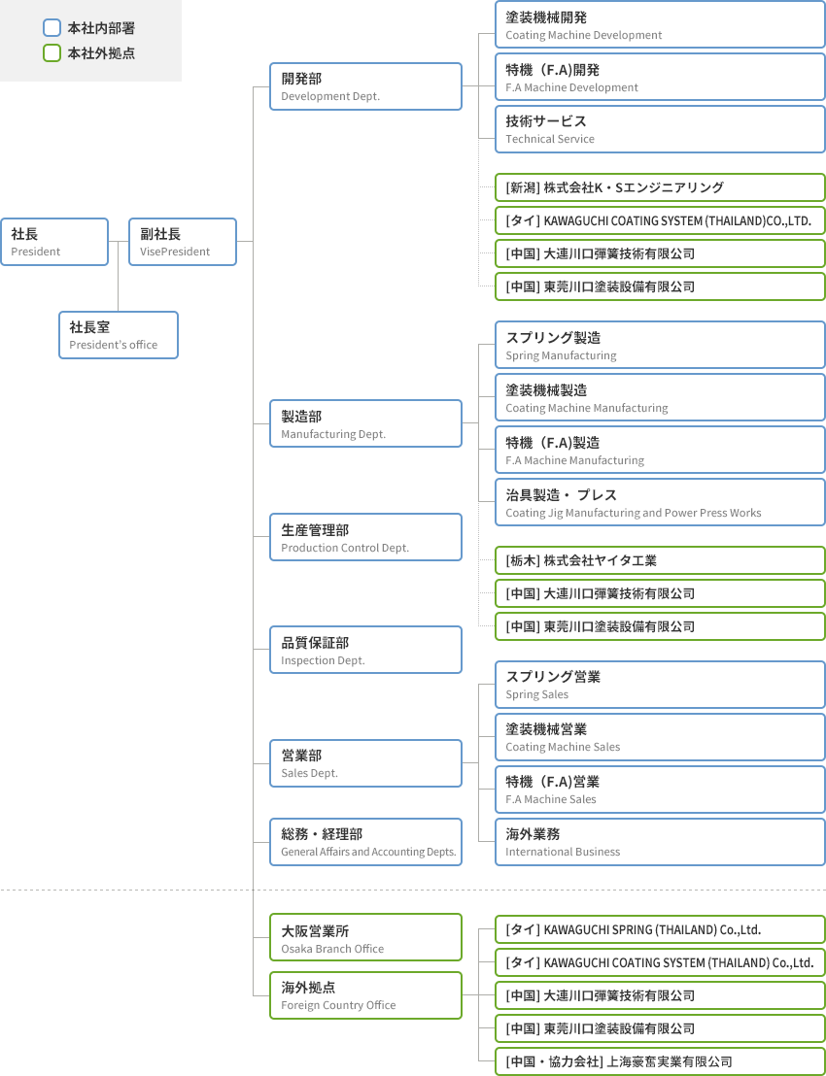
Task: Click [栃木] 株式会社ヤイタ工業
Action: click(660, 560)
